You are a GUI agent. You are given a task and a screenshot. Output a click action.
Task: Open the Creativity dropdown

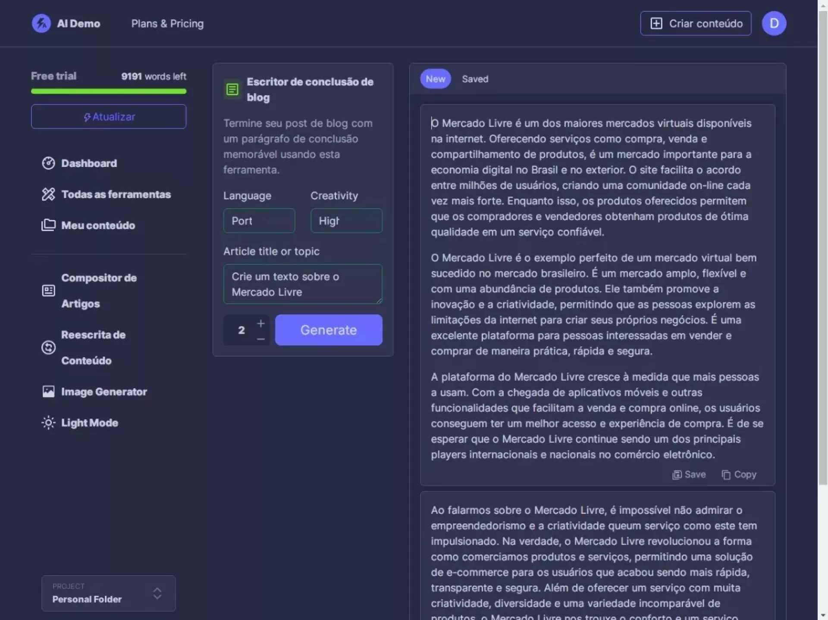346,221
